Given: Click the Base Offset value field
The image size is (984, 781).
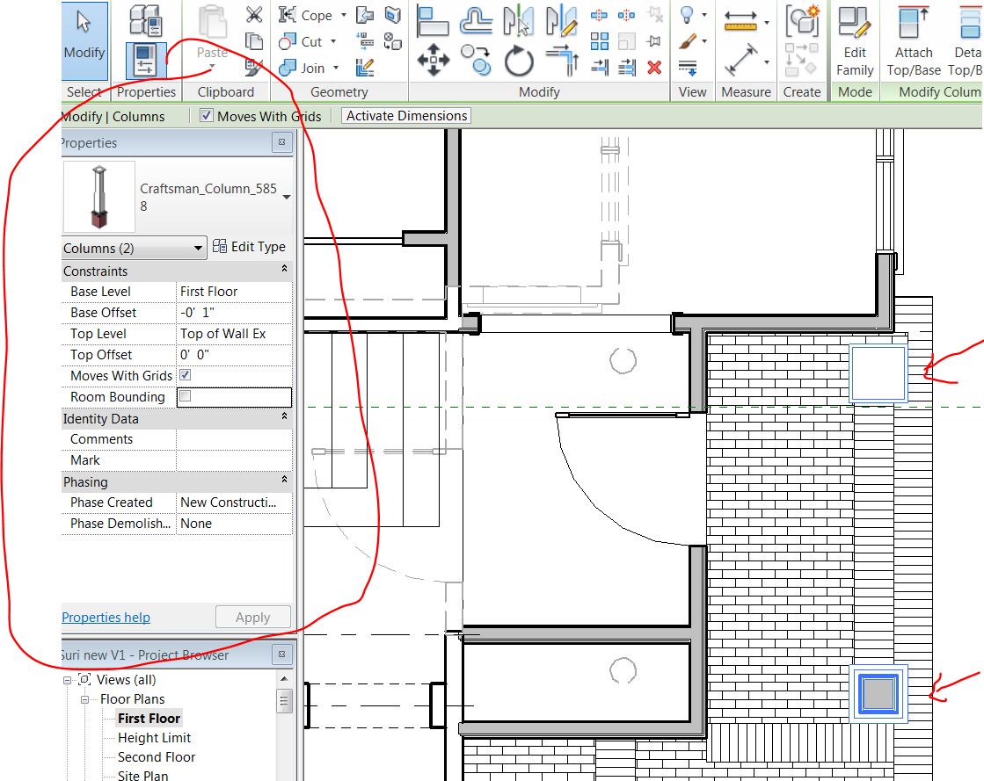Looking at the screenshot, I should [233, 313].
